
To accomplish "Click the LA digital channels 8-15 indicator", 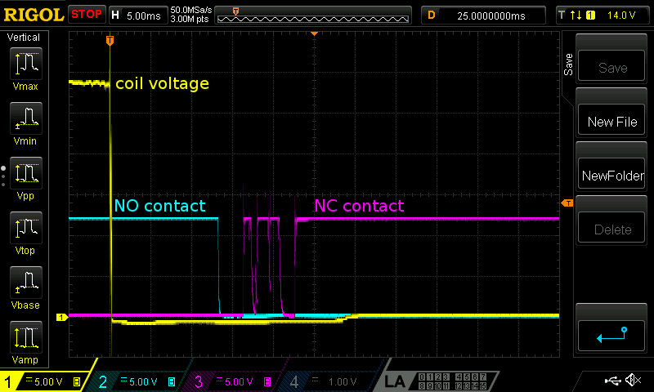I will click(453, 385).
